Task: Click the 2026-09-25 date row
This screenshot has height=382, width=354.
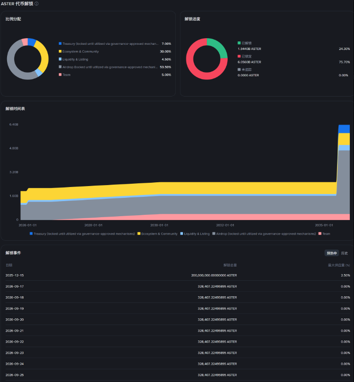Action: pos(178,375)
